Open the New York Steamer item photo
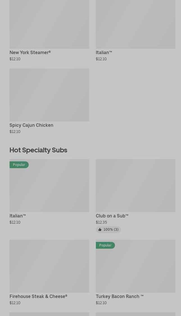This screenshot has width=181, height=316. 49,24
